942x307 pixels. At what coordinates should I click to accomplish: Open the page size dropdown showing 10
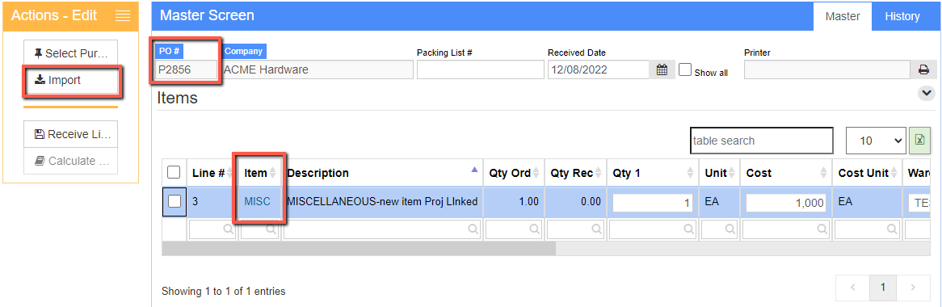tap(875, 141)
